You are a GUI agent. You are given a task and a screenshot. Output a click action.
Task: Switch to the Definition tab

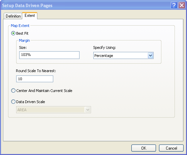13,16
